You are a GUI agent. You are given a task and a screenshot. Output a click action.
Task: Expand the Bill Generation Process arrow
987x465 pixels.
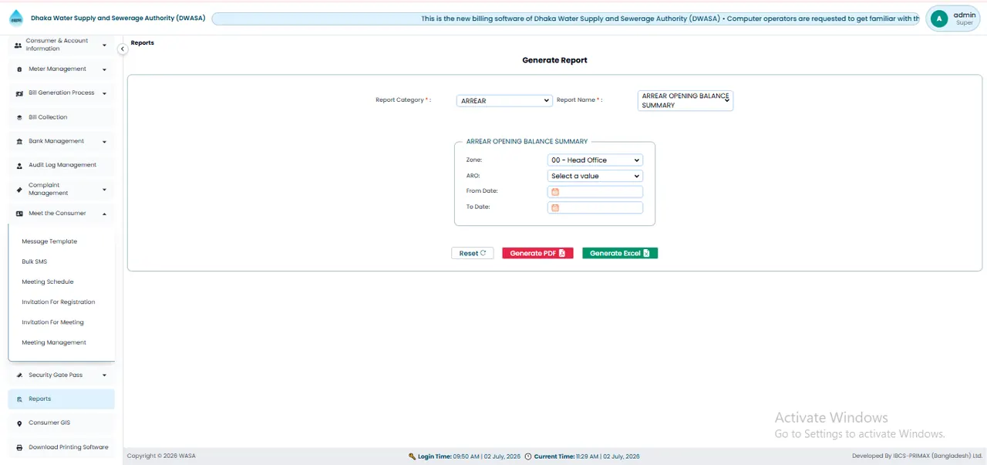tap(104, 93)
